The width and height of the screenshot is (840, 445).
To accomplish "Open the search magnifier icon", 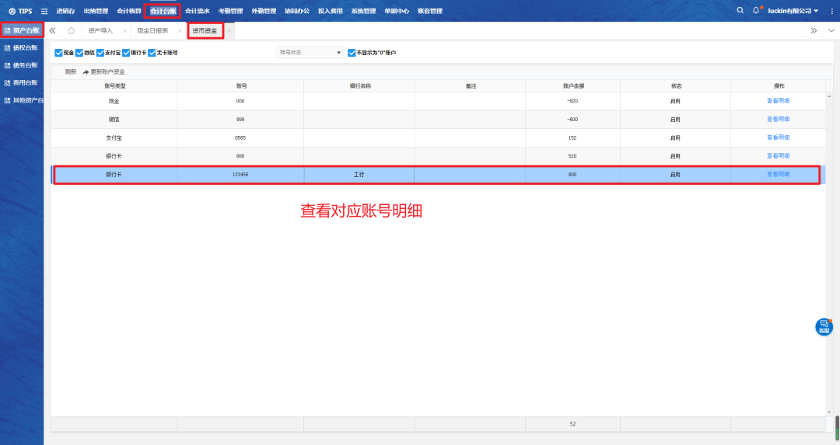I will (x=740, y=10).
